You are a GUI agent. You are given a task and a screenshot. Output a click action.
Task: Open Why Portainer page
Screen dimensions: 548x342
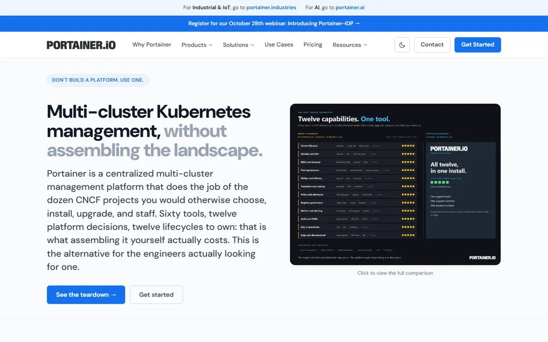point(151,45)
